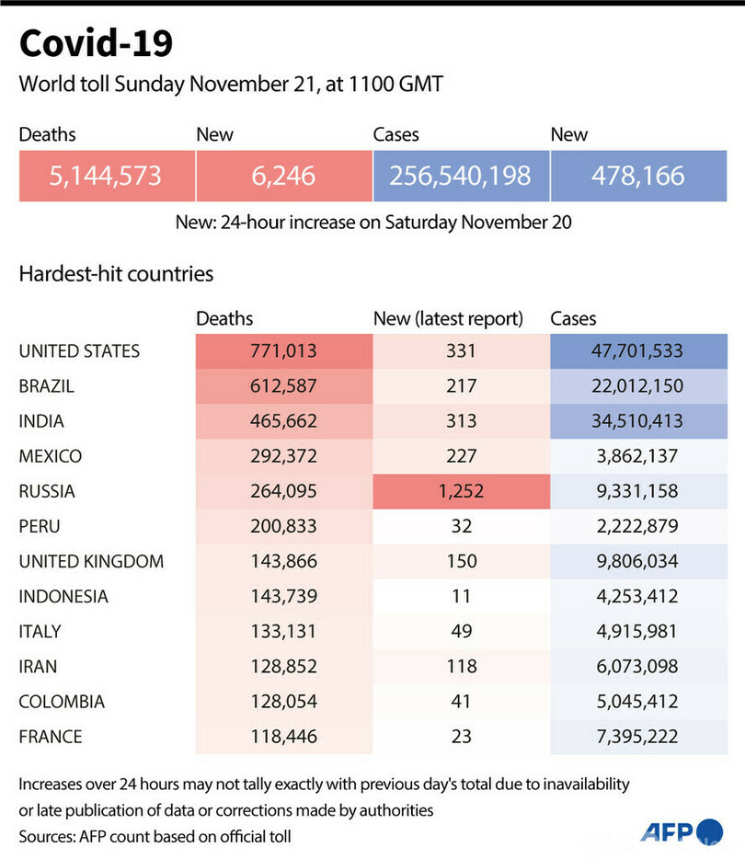Click the World toll date subtitle

click(231, 85)
